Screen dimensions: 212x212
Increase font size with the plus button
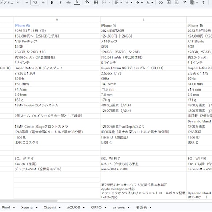point(43,3)
